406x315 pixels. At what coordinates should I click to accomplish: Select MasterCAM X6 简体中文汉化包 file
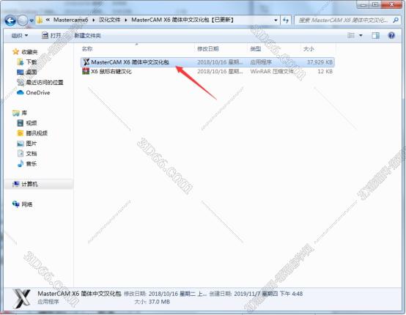pos(207,62)
